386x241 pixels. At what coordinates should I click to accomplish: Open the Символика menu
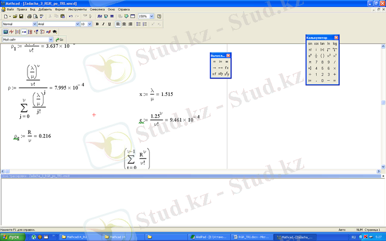pyautogui.click(x=97, y=9)
